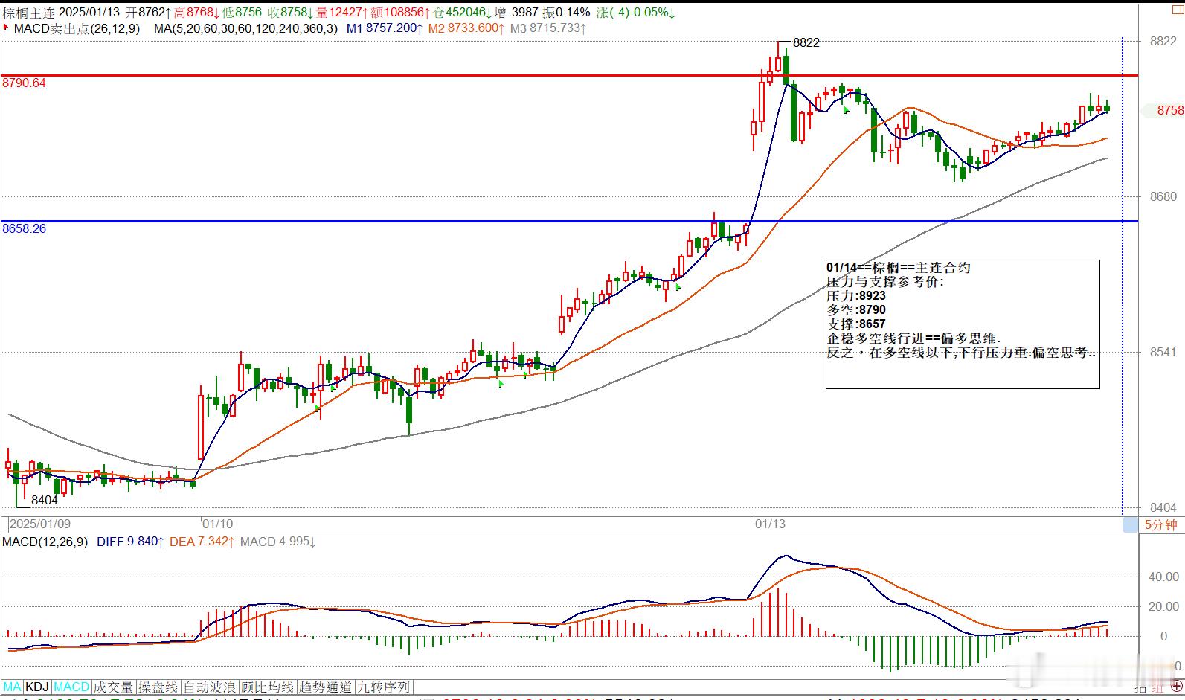Click the 振0.14% amplitude value
1185x700 pixels.
click(565, 12)
